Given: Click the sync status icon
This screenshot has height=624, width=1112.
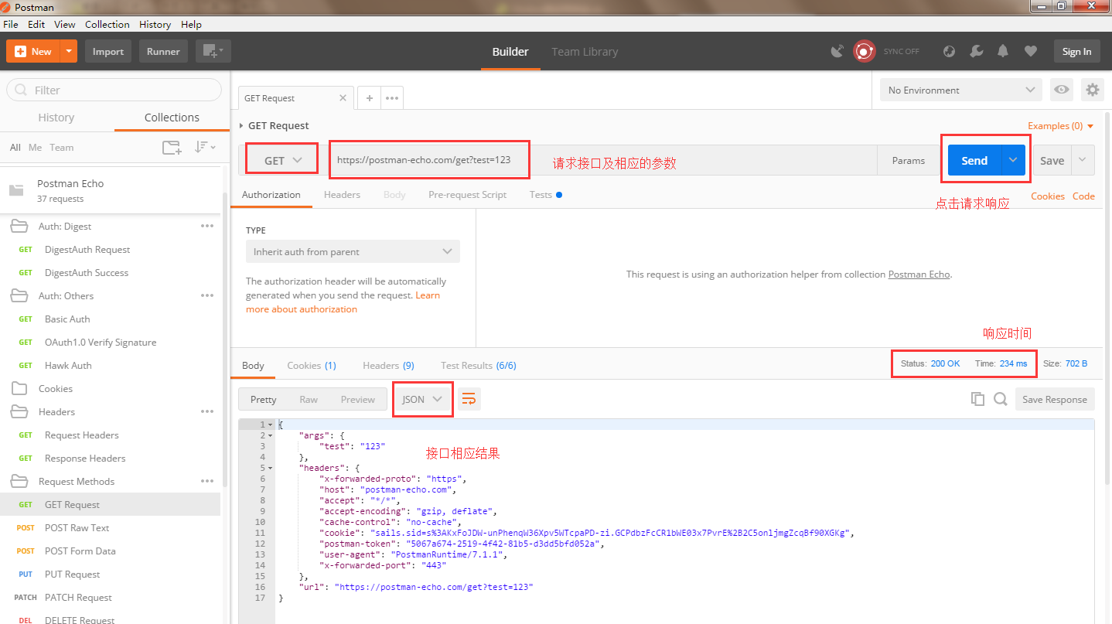Looking at the screenshot, I should coord(864,52).
